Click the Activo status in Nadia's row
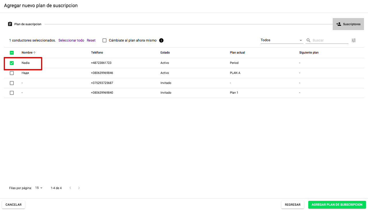Viewport: 368px width, 210px height. click(x=165, y=63)
